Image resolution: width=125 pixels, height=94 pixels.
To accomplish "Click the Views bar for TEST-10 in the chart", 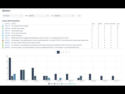I will pyautogui.click(x=102, y=78).
